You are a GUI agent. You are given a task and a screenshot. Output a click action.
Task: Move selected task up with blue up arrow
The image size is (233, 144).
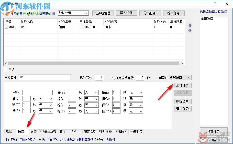(190, 25)
